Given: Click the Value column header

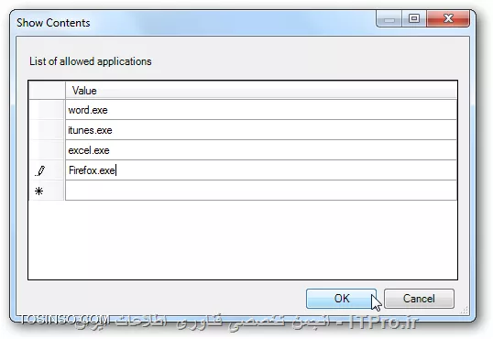Looking at the screenshot, I should pos(261,91).
